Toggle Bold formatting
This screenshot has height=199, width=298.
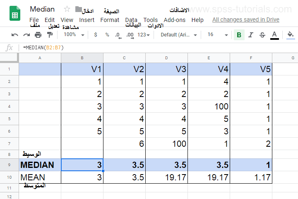[239, 35]
